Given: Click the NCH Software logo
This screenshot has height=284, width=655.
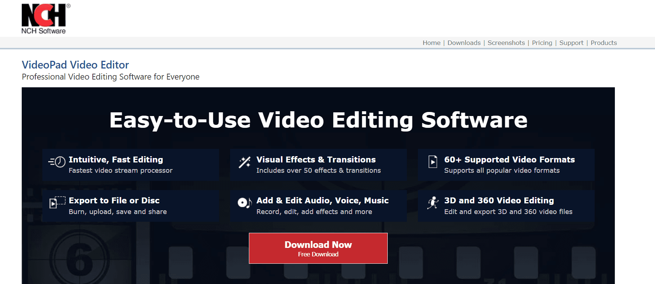Looking at the screenshot, I should coord(44,19).
